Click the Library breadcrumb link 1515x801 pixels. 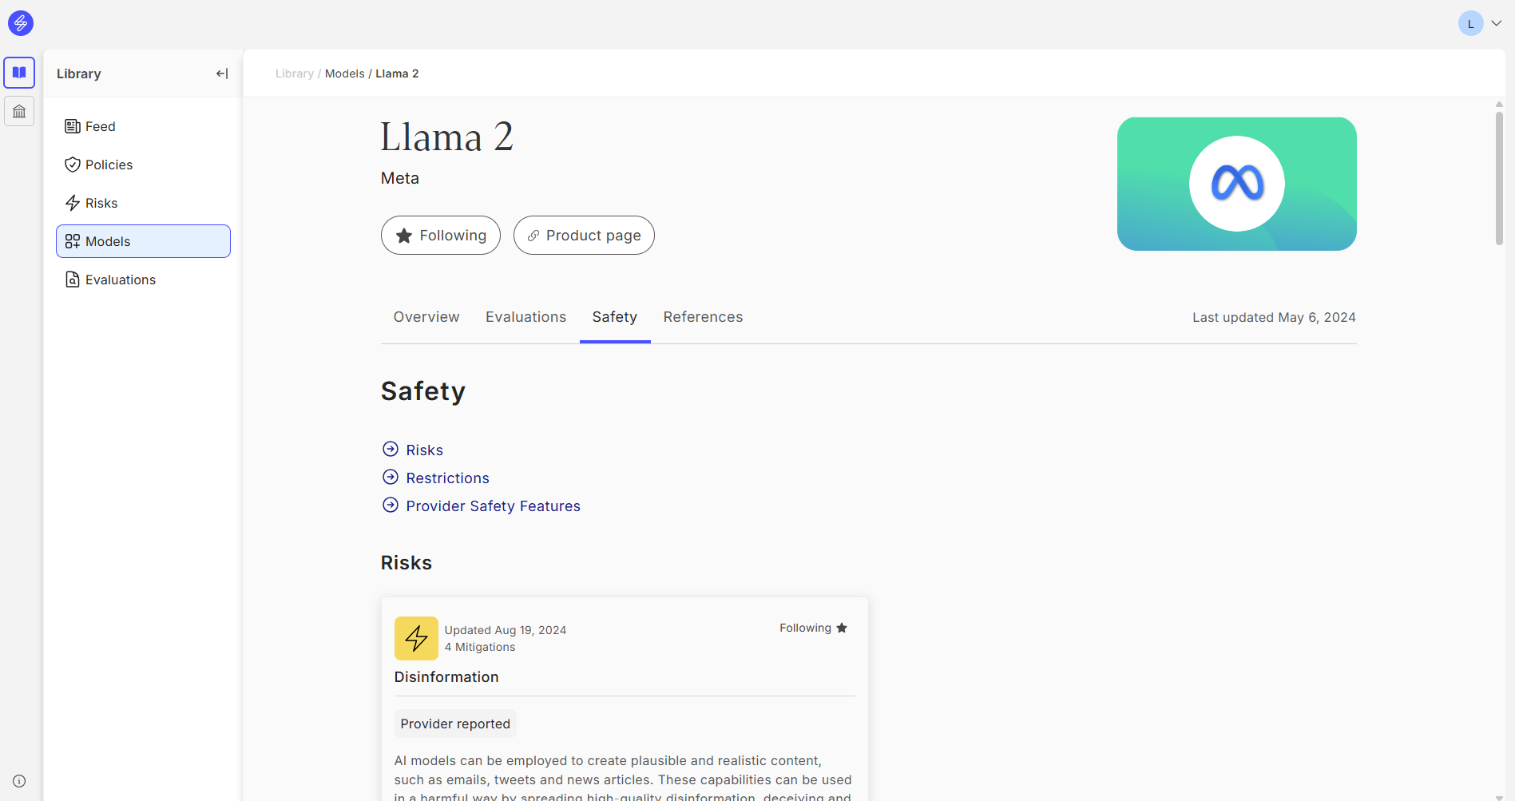(x=294, y=73)
